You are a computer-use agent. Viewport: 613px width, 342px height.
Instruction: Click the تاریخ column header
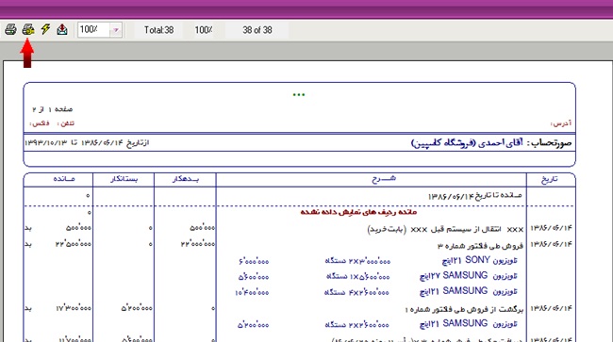pyautogui.click(x=549, y=179)
